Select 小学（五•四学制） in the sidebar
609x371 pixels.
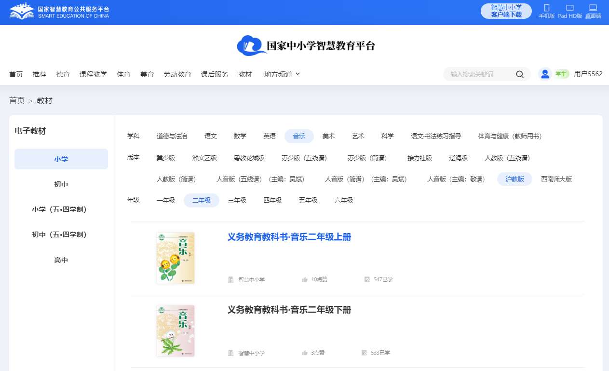(61, 209)
